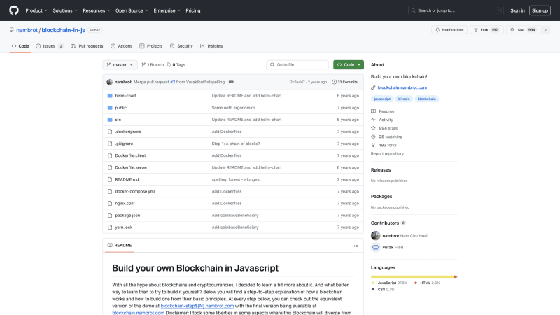
Task: Open the Dockerfile.server file
Action: coord(131,167)
